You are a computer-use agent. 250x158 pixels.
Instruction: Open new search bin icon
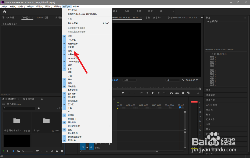pos(39,108)
